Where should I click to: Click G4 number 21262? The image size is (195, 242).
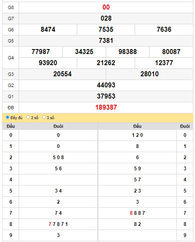click(106, 63)
